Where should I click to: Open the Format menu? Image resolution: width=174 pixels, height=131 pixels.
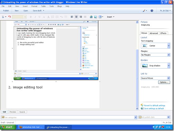tap(35, 6)
